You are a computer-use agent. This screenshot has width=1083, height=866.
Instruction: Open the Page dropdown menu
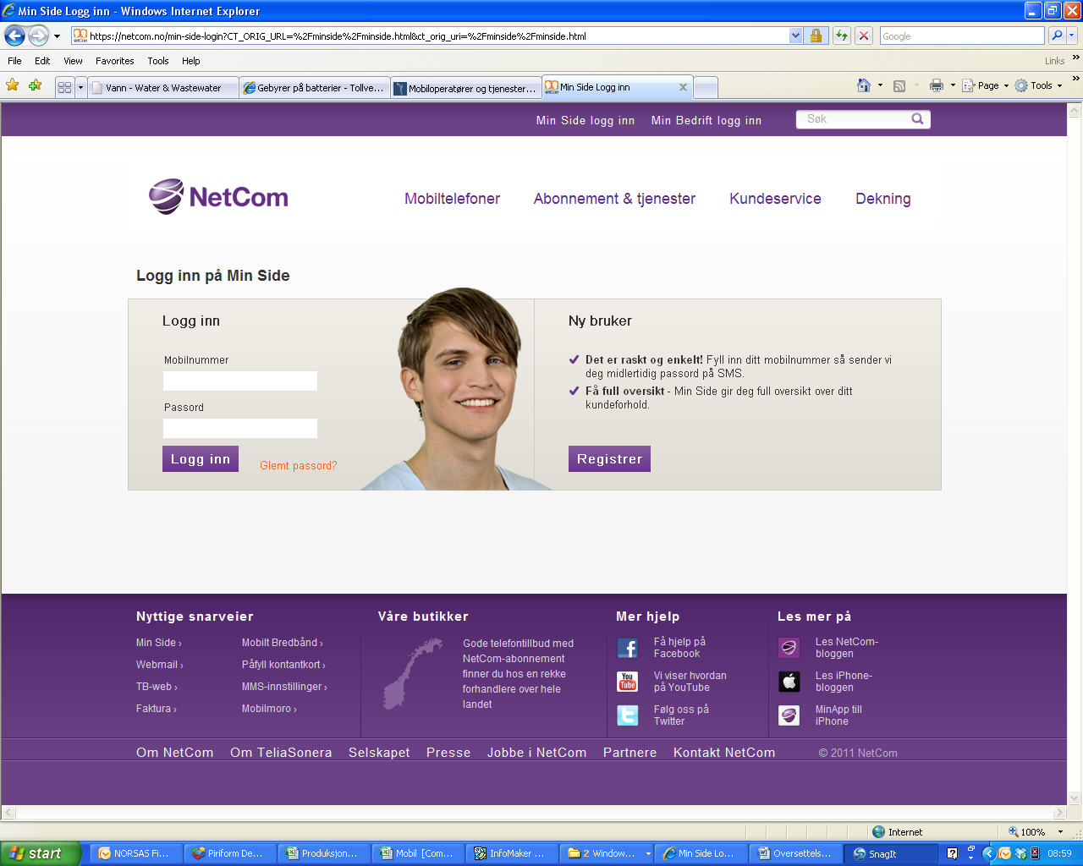(x=985, y=85)
